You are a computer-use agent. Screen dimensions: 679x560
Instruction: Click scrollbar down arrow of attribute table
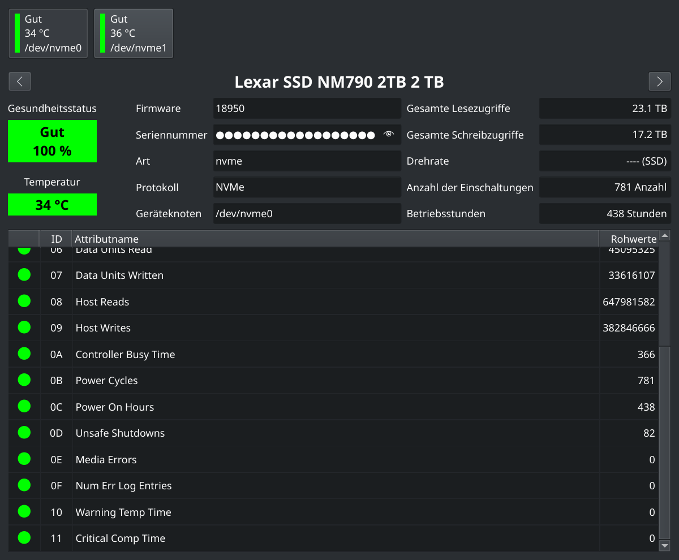coord(665,546)
